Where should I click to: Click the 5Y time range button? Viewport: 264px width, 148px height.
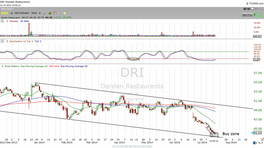click(x=114, y=146)
